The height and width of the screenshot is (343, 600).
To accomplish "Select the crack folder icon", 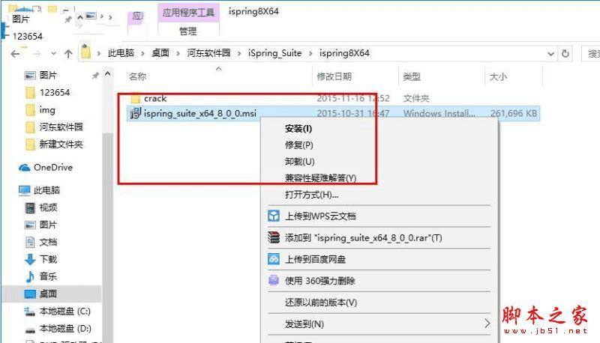I will pyautogui.click(x=136, y=99).
